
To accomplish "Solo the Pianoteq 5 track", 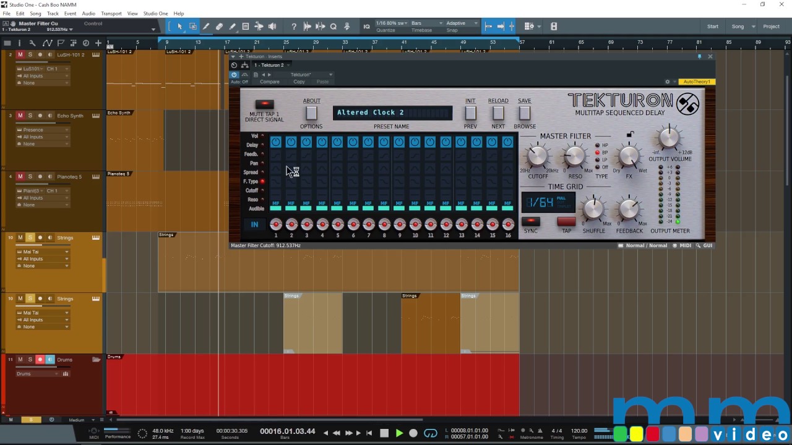I will (30, 177).
